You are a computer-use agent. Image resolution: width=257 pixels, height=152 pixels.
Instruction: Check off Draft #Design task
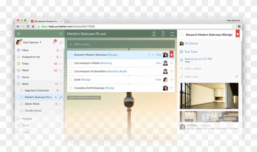pyautogui.click(x=71, y=80)
